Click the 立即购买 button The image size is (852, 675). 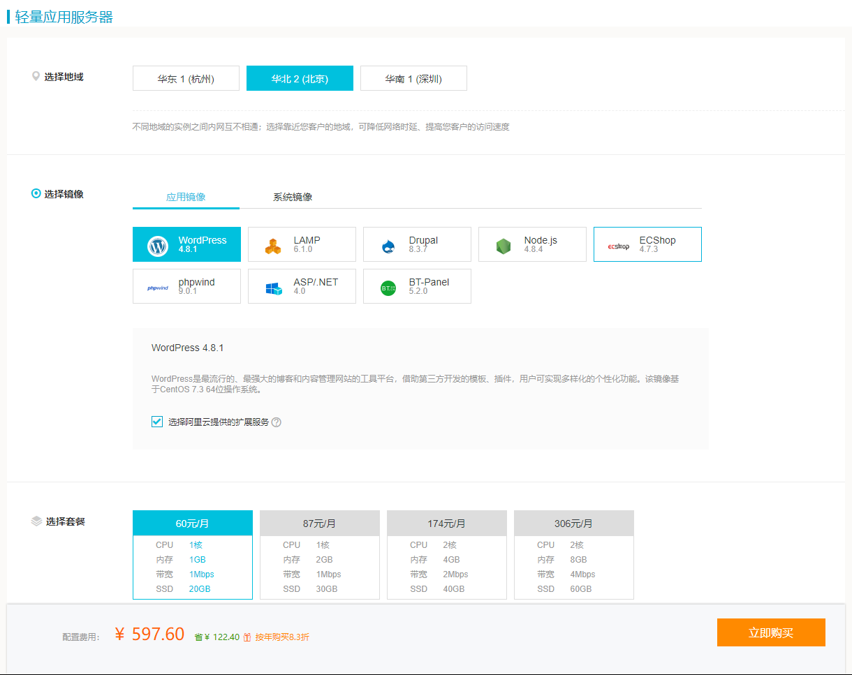[771, 632]
